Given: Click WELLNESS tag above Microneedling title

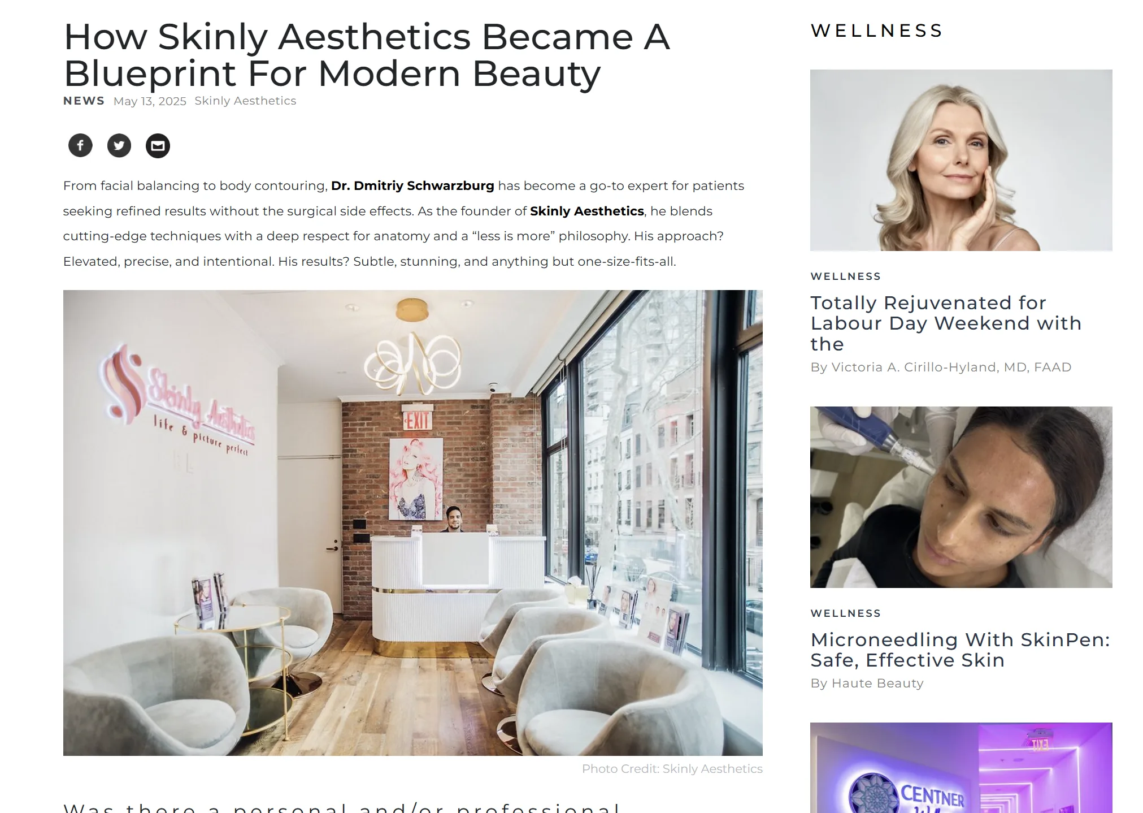Looking at the screenshot, I should [846, 613].
